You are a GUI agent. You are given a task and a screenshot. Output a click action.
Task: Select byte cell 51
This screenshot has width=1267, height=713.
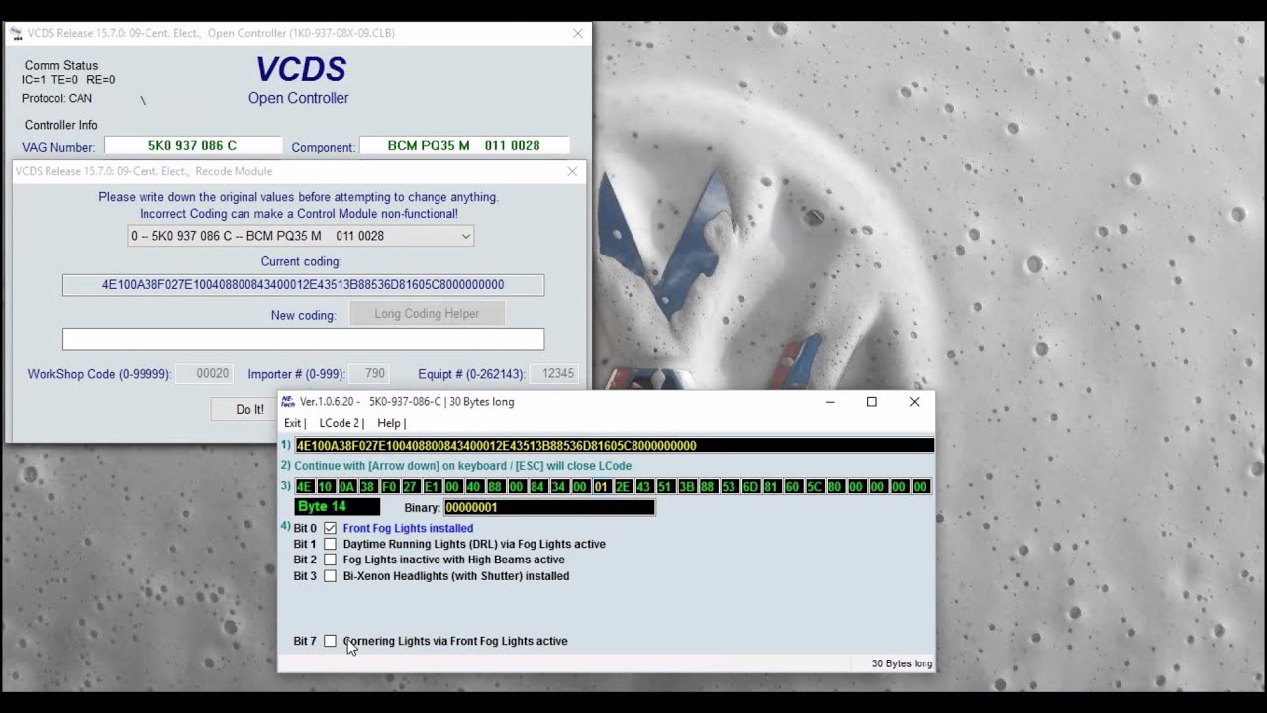pos(666,486)
